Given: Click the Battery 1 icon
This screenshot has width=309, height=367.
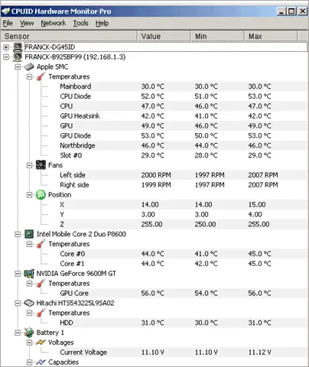Looking at the screenshot, I should (x=29, y=333).
